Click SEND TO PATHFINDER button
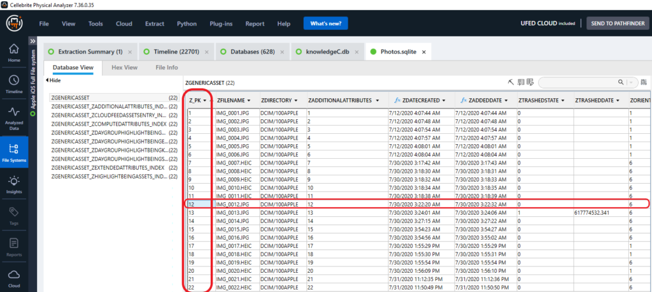Image resolution: width=652 pixels, height=292 pixels. [616, 24]
